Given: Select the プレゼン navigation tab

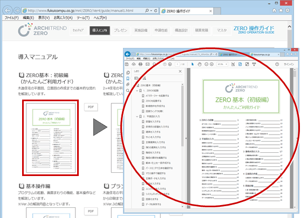Looking at the screenshot, I should point(120,30).
